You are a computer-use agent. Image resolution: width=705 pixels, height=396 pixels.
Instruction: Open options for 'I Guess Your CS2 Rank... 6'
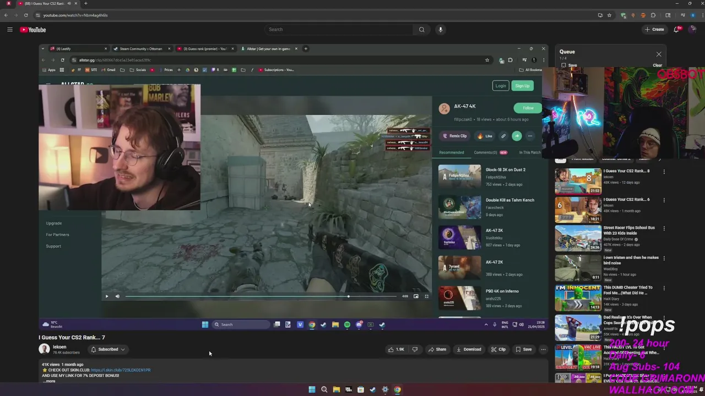[664, 200]
